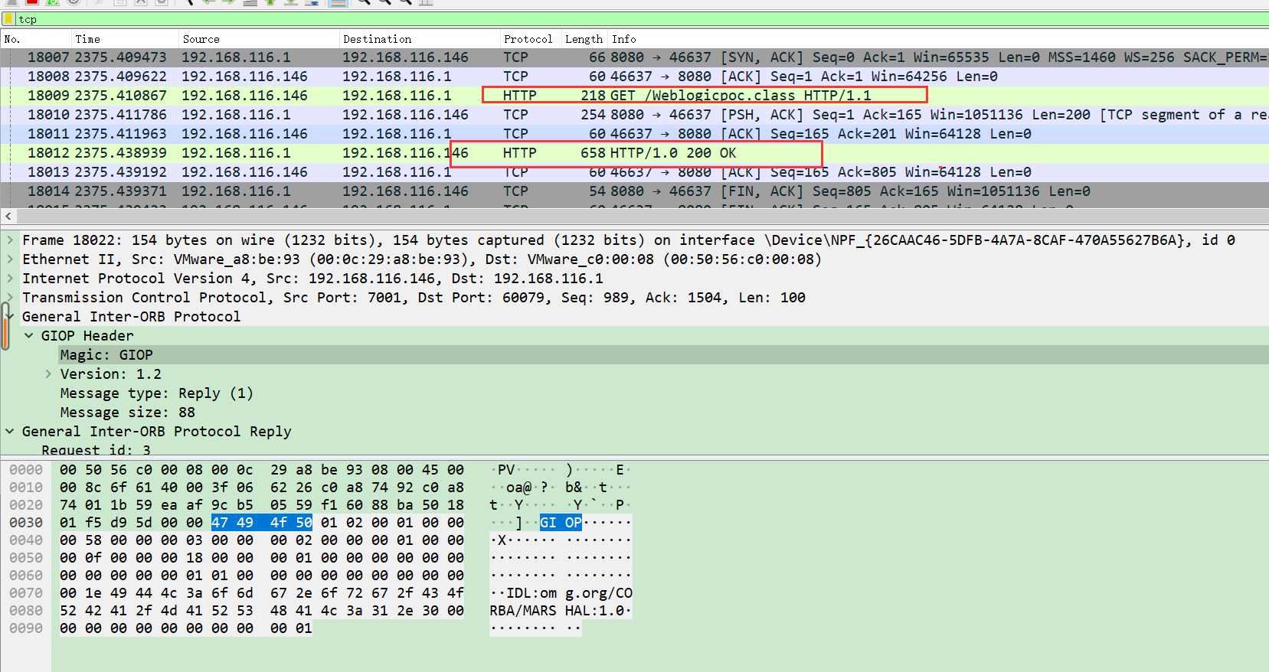Click the hex offset 0000 row

tap(26, 470)
